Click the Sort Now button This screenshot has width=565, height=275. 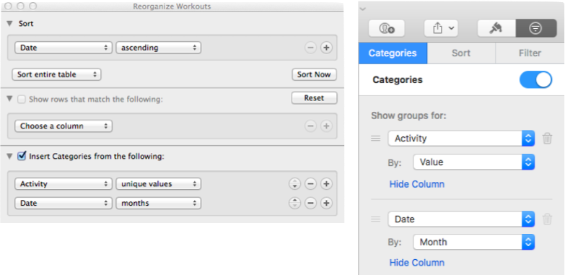pos(314,74)
